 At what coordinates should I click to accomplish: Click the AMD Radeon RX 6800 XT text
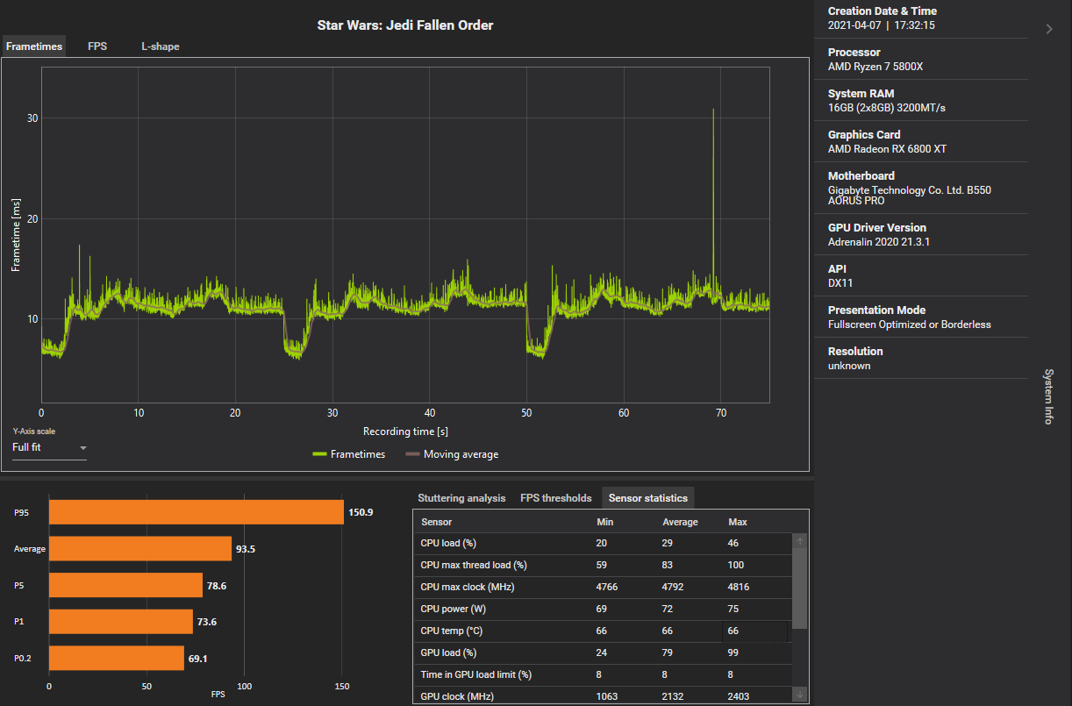[x=887, y=149]
